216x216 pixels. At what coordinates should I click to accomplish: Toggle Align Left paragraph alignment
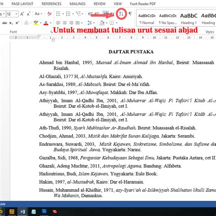(58, 23)
